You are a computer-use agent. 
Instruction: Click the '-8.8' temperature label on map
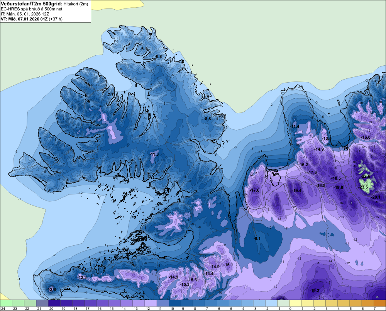pyautogui.click(x=208, y=119)
